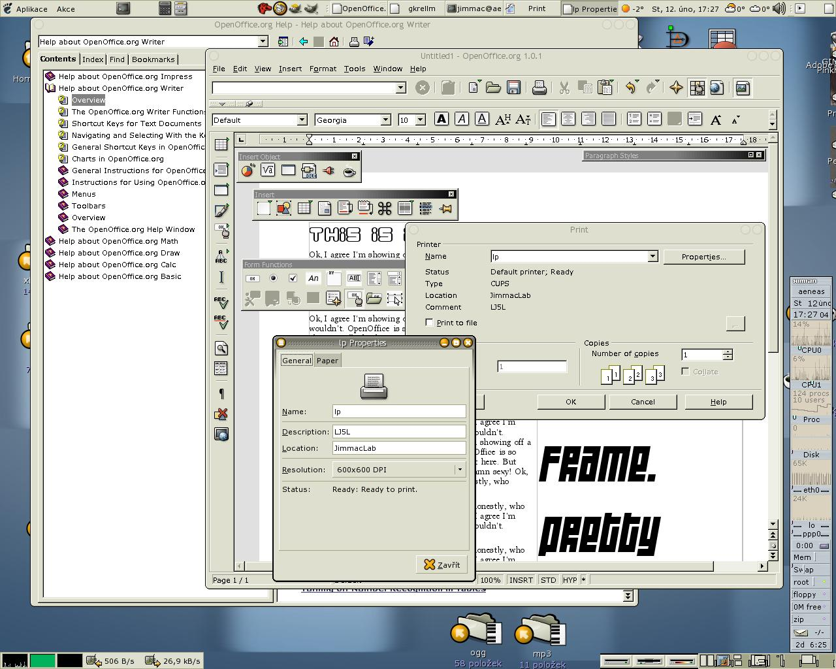Click the OLE object icon in Insert Object

point(308,171)
